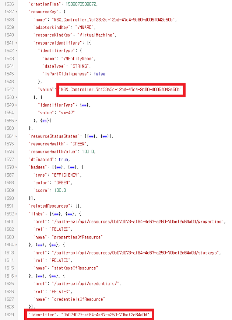The image size is (232, 320).
Task: Click the "isPartOfUniqueness" key
Action: tap(66, 74)
